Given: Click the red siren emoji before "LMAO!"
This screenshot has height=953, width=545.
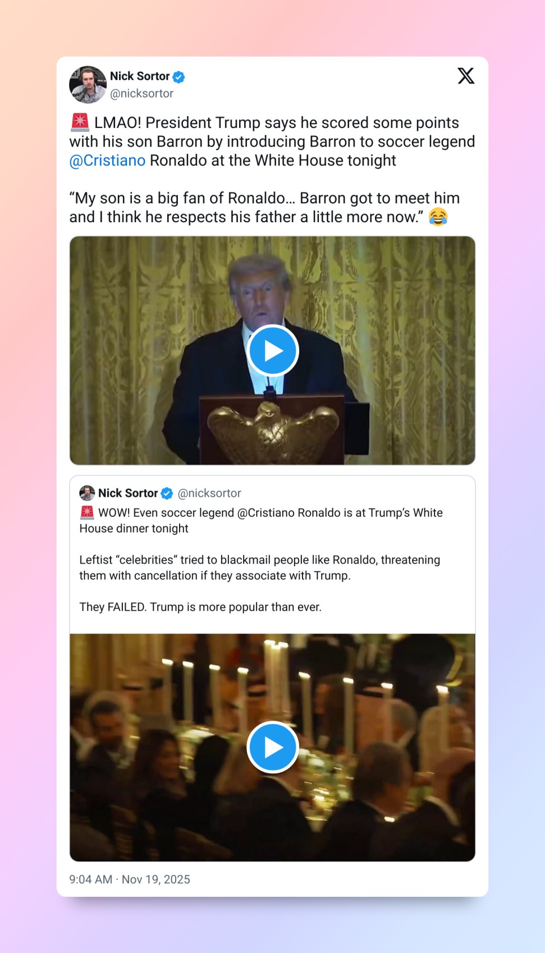Looking at the screenshot, I should (80, 122).
